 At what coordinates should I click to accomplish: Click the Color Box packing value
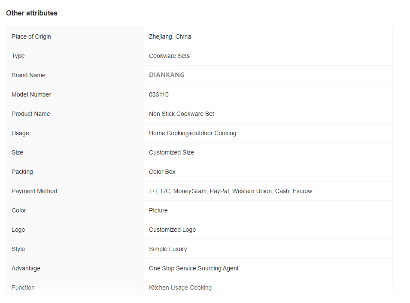[x=162, y=172]
